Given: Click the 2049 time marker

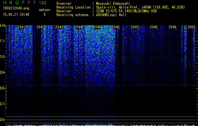Looking at the screenshot, I should [x=173, y=27].
